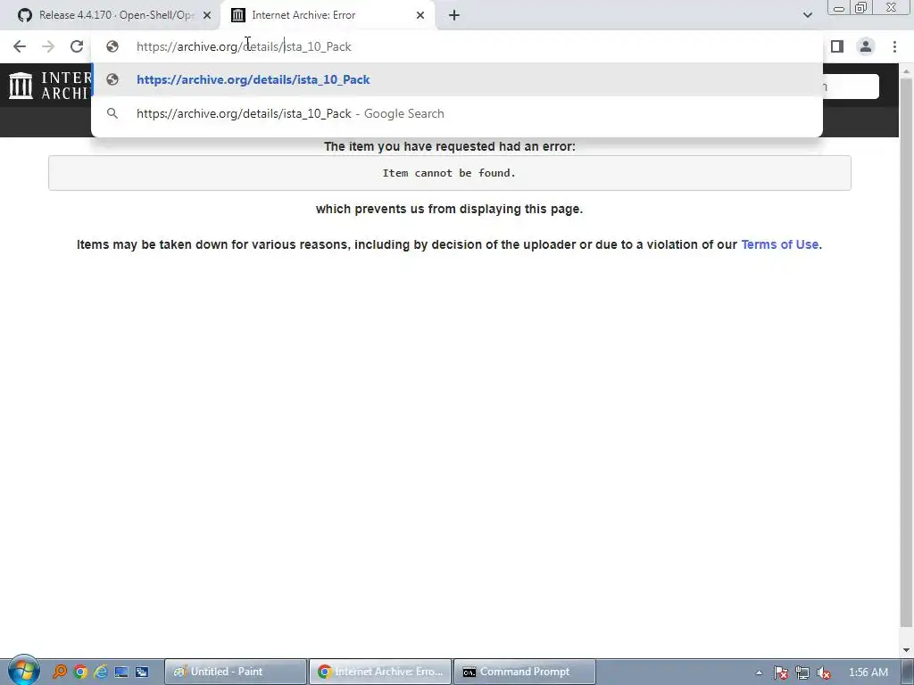Viewport: 914px width, 685px height.
Task: Open the Terms of Use link
Action: 779,244
